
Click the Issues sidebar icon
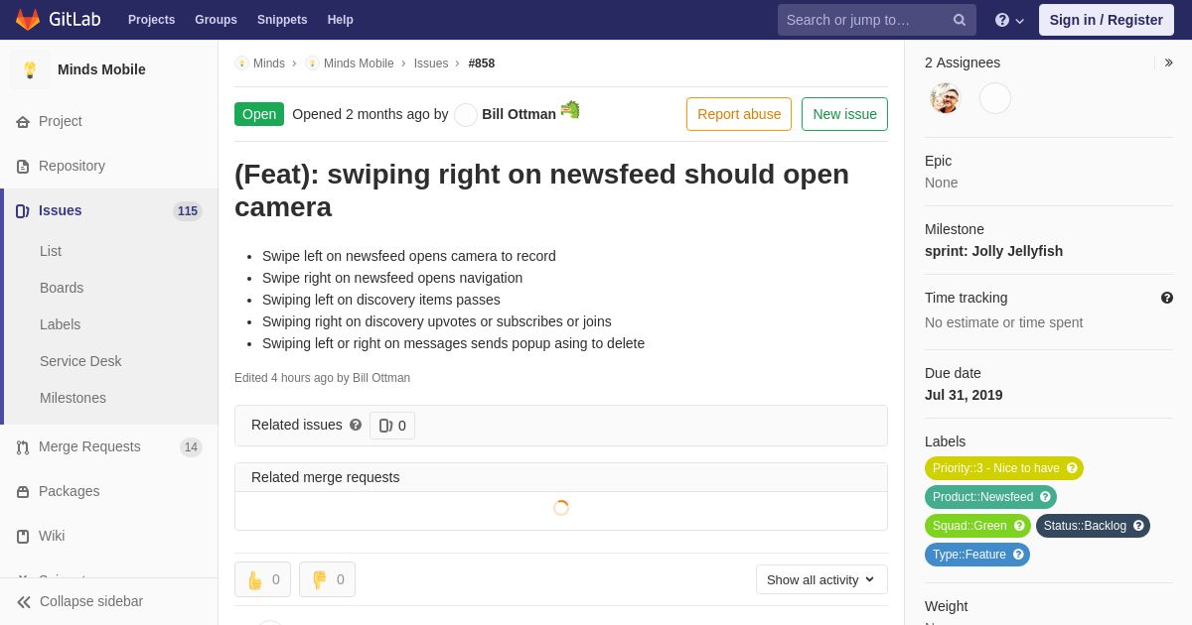tap(23, 211)
